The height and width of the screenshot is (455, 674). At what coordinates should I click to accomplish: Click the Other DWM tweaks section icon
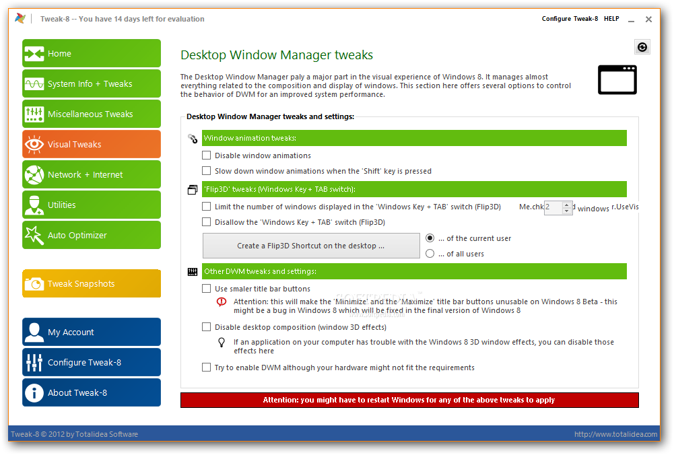pyautogui.click(x=193, y=271)
